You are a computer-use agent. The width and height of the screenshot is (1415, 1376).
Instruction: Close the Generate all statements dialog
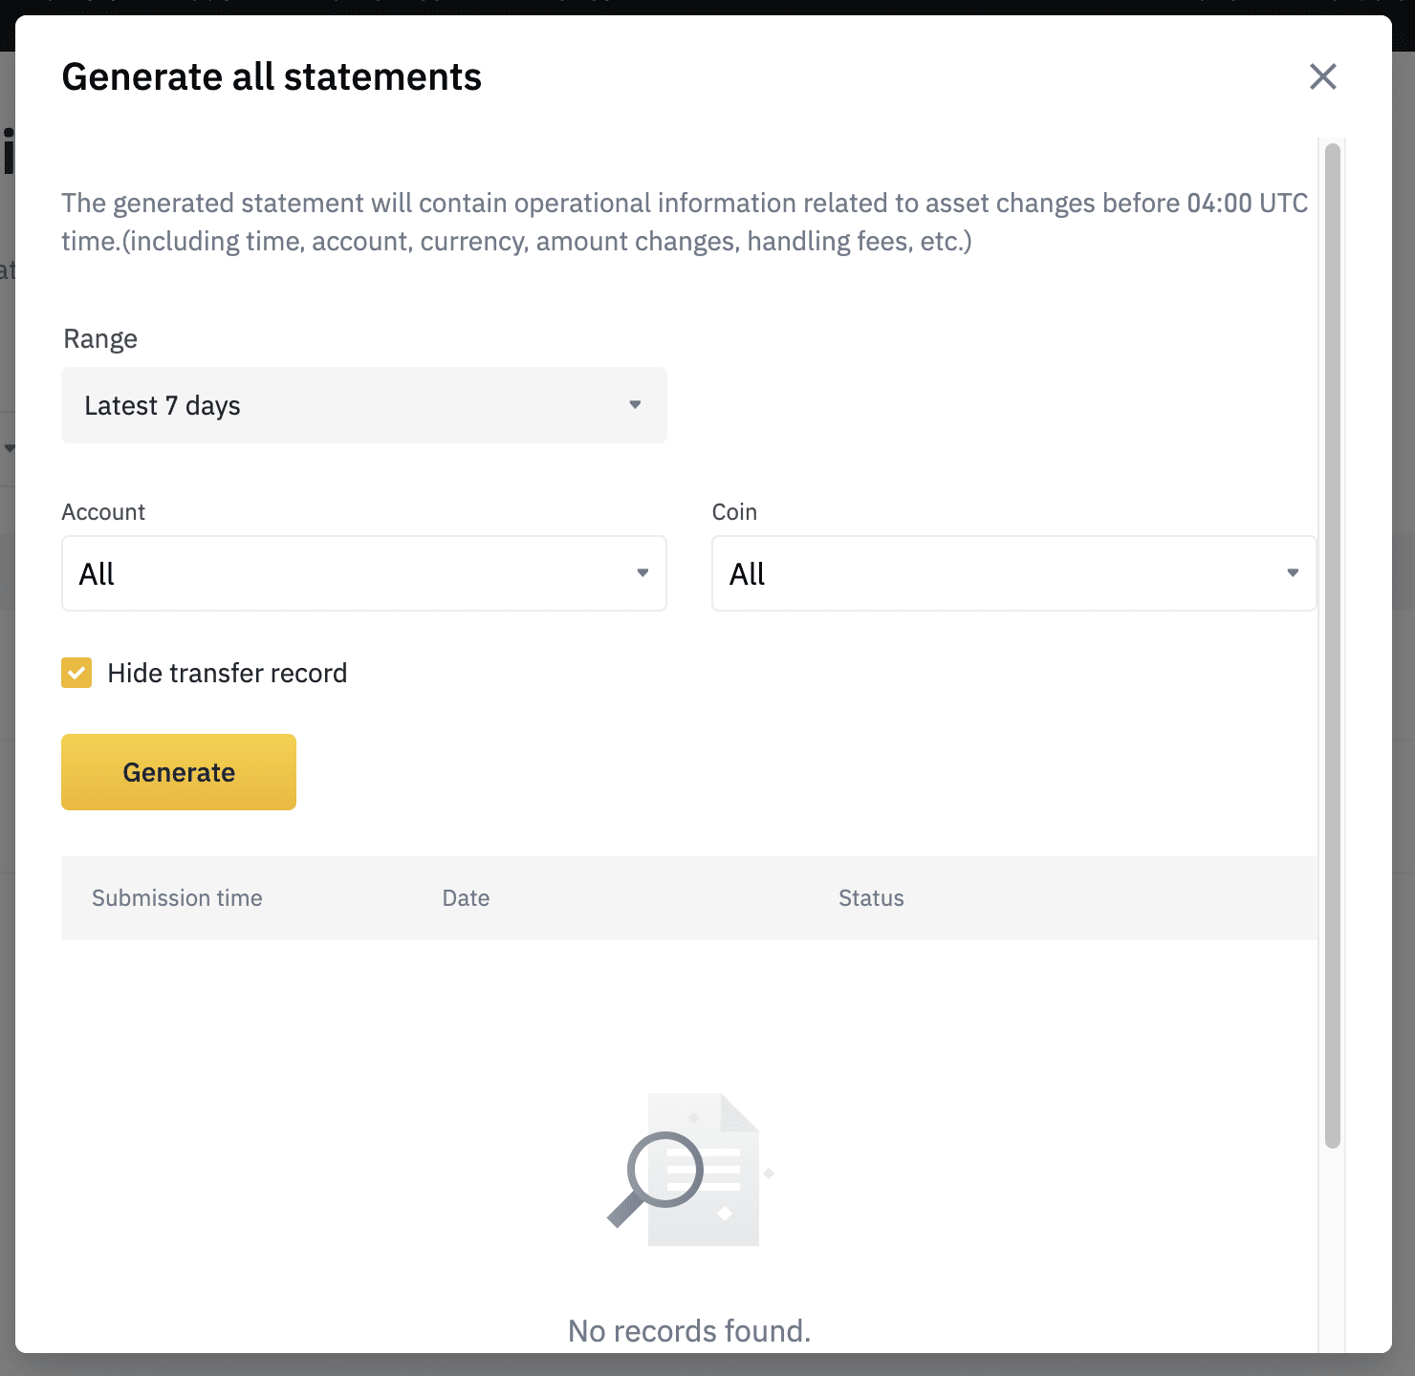(x=1322, y=76)
